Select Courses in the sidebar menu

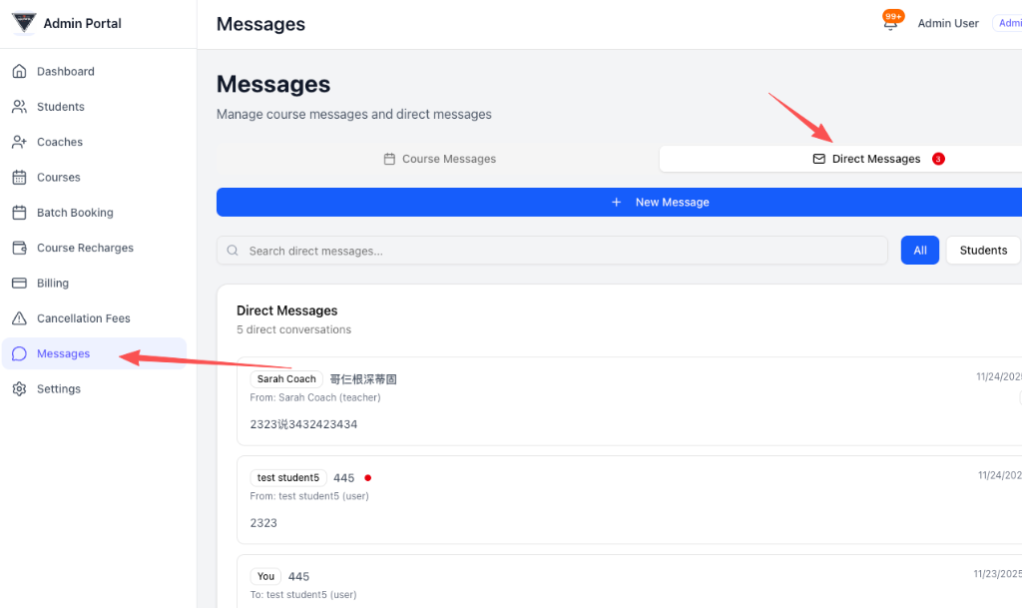(21, 177)
